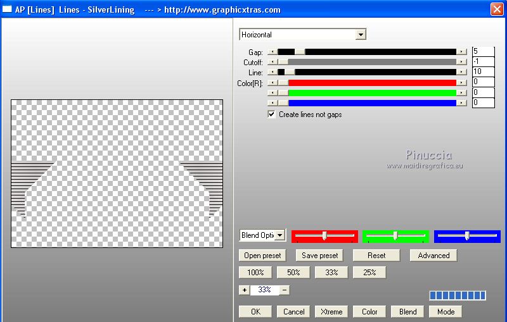Click the blue color slider bar
Image resolution: width=507 pixels, height=322 pixels.
point(367,103)
